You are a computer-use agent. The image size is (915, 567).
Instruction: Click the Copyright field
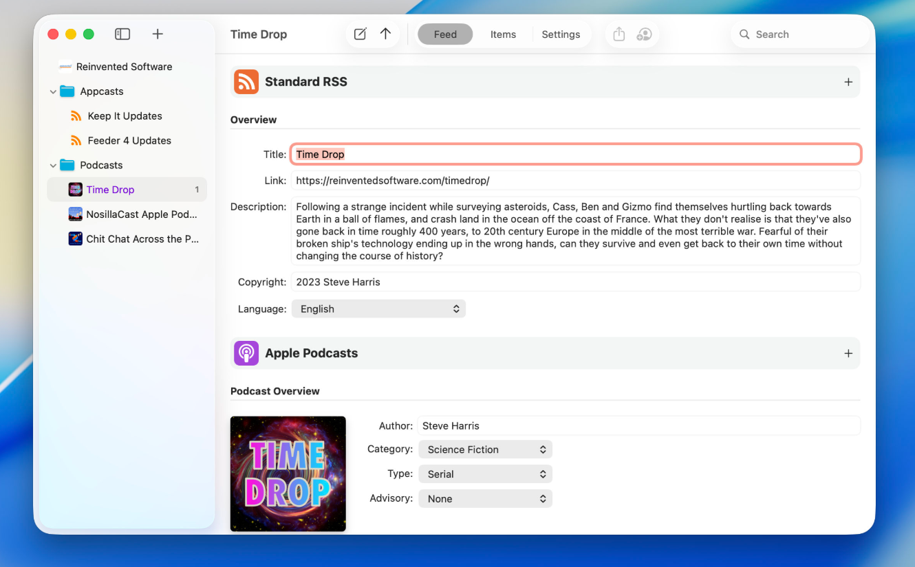click(x=576, y=282)
